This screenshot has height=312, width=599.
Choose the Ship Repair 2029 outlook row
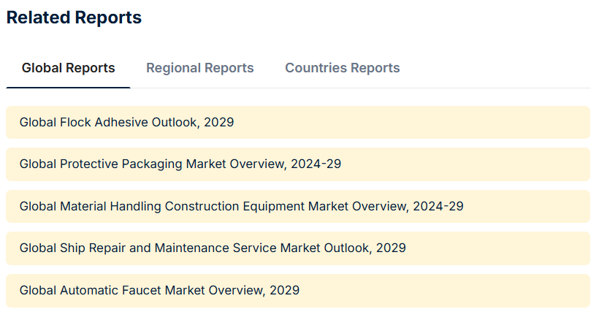click(297, 248)
